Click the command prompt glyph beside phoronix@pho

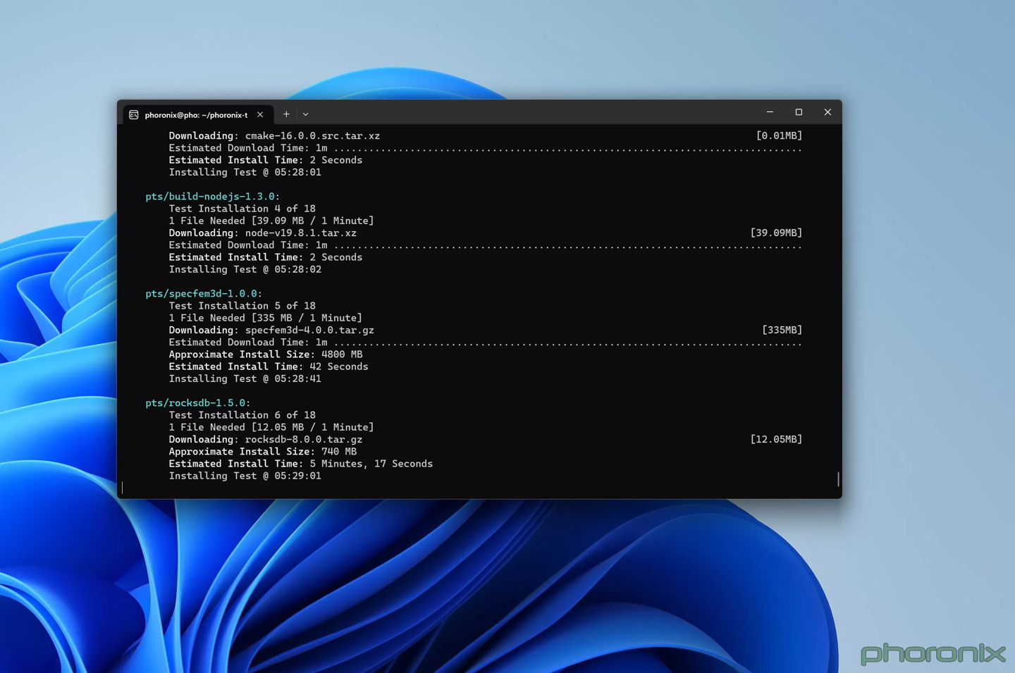pos(133,114)
